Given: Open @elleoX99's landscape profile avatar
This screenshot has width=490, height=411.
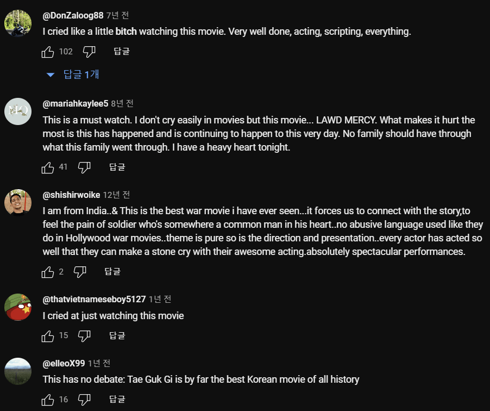Looking at the screenshot, I should 18,371.
